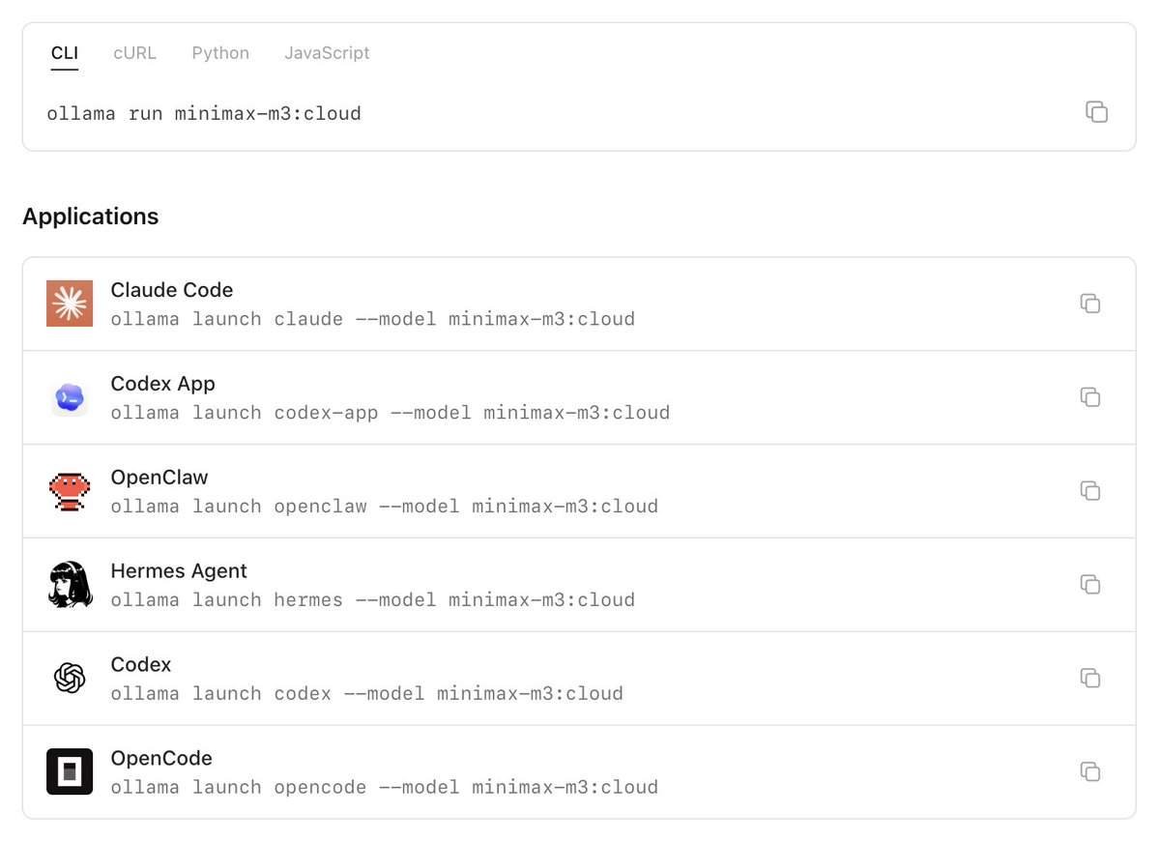Click the Codex OpenAI knot logo

tap(70, 679)
